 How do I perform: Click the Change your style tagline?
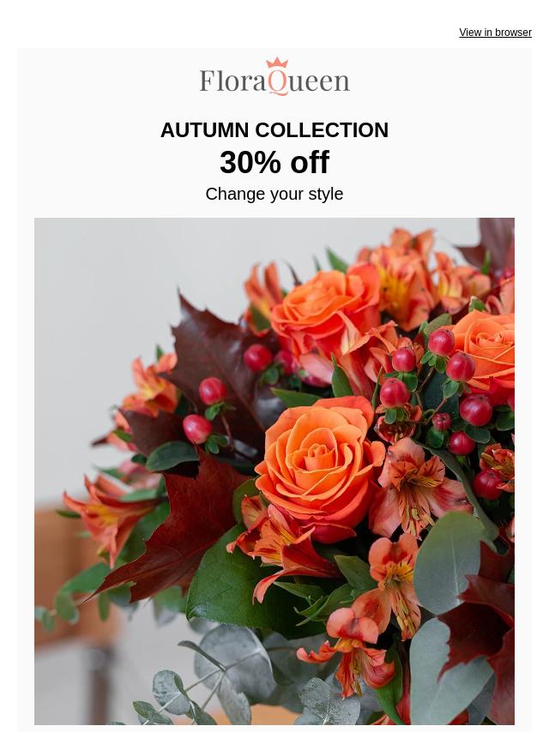[x=274, y=195]
